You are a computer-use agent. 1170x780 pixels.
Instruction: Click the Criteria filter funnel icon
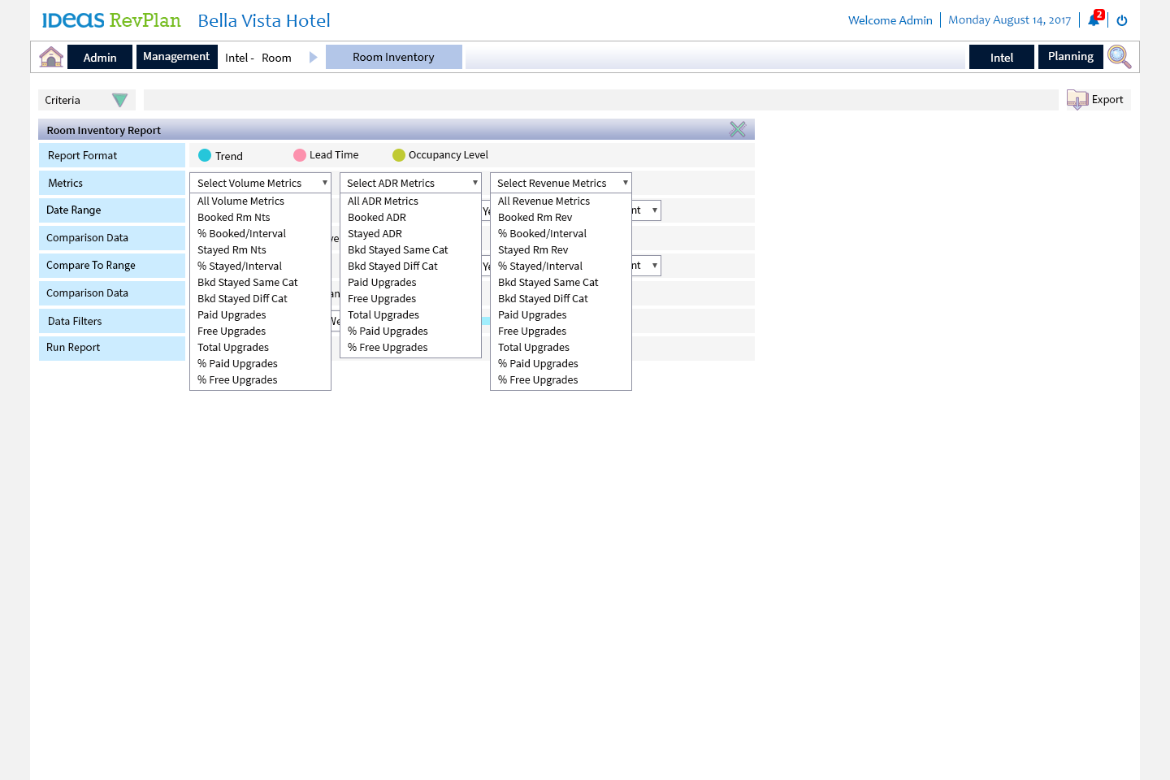[x=119, y=100]
